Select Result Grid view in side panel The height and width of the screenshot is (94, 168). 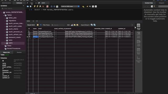[139, 27]
